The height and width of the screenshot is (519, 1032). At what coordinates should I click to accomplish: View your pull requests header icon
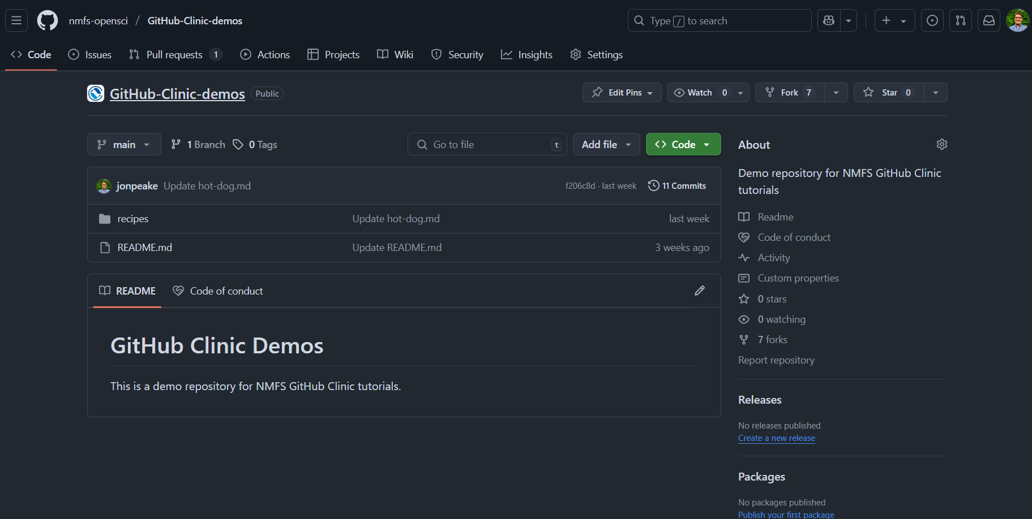(x=961, y=20)
